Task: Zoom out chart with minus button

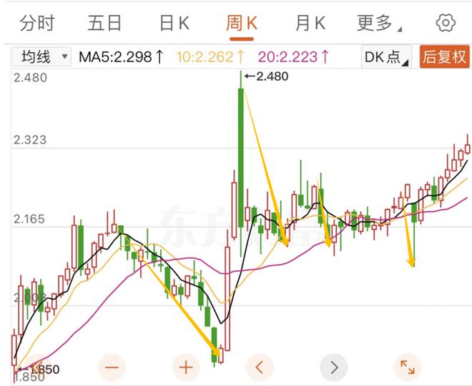Action: coord(112,368)
